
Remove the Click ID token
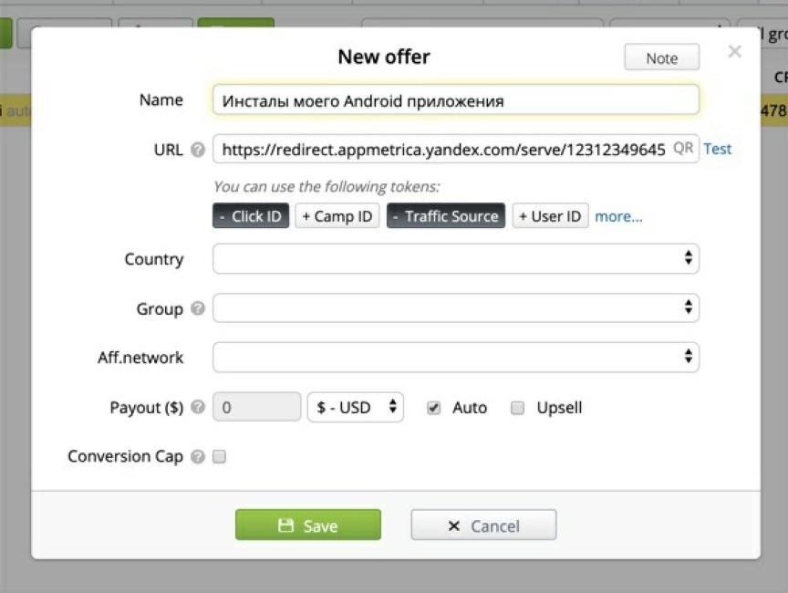251,216
